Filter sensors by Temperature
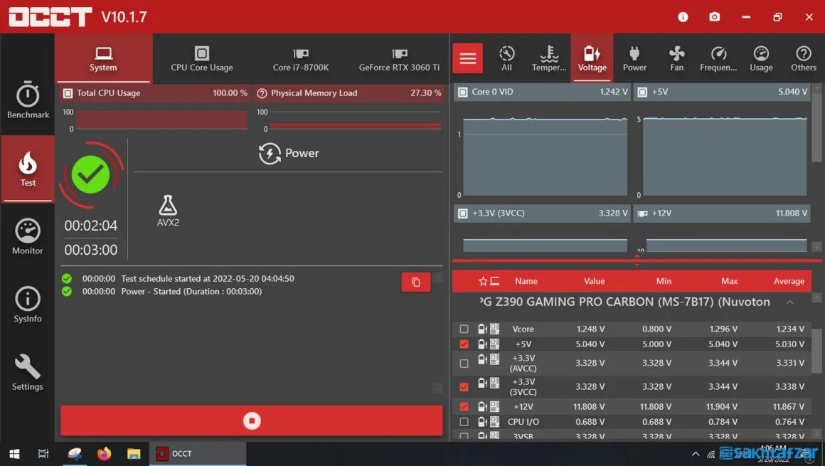This screenshot has height=466, width=825. pos(549,58)
